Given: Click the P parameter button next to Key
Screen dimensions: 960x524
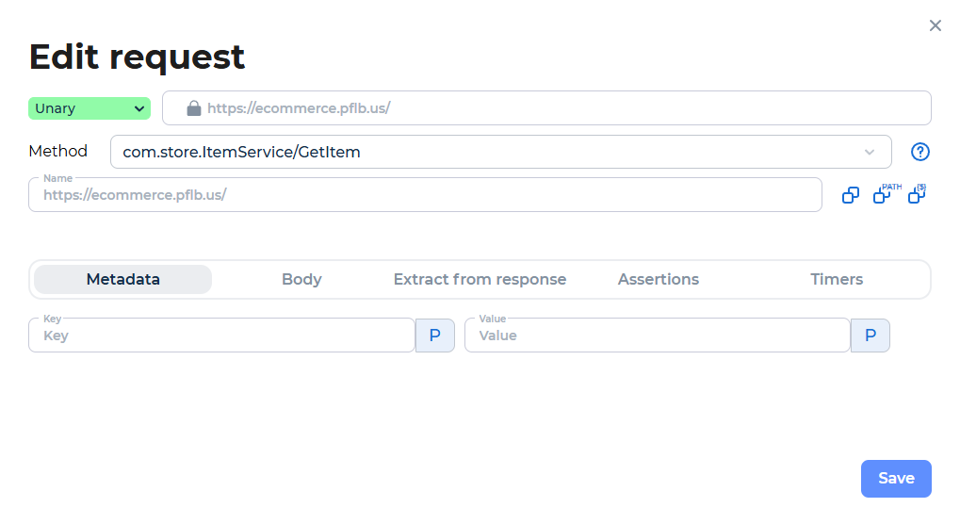Looking at the screenshot, I should tap(434, 336).
